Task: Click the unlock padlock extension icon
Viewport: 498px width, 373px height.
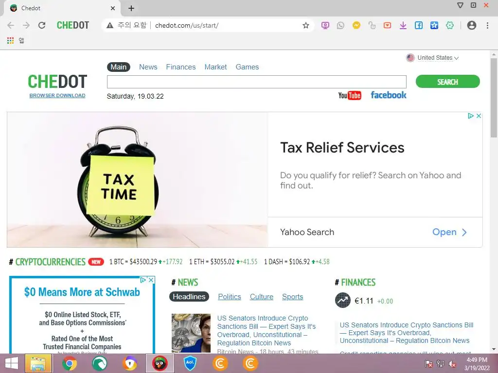Action: tap(372, 25)
